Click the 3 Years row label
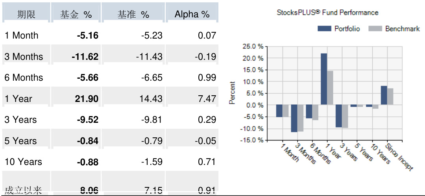The width and height of the screenshot is (425, 196). pos(20,120)
